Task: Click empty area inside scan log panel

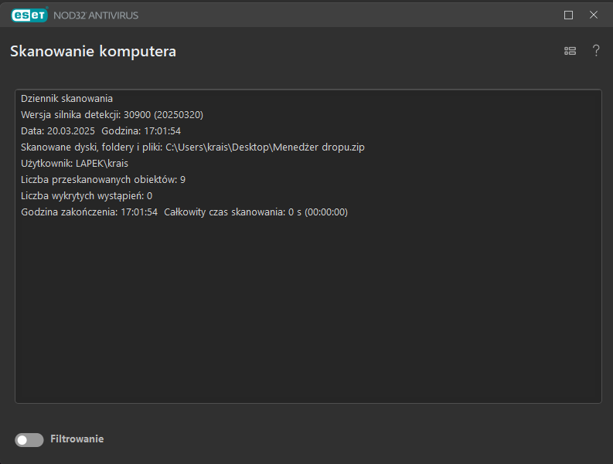Action: pos(309,309)
